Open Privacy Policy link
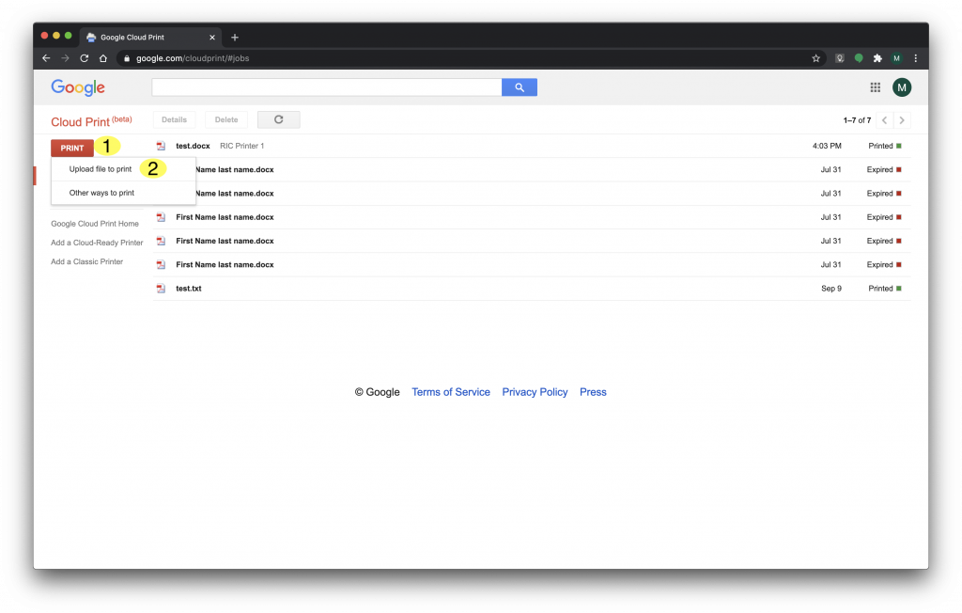 point(535,392)
